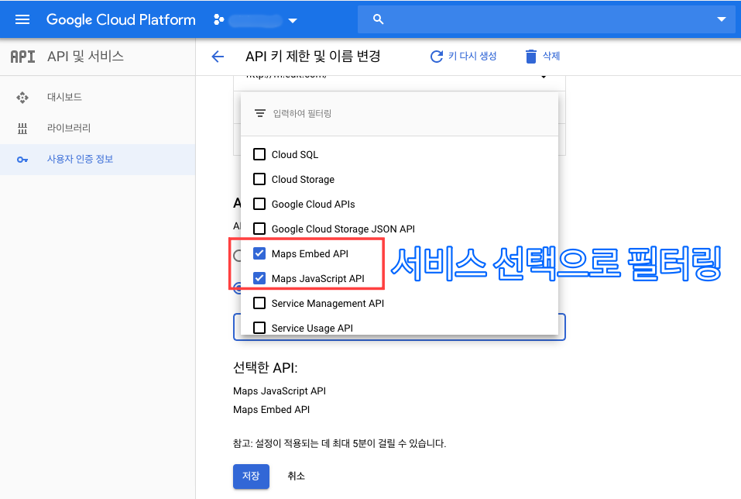Viewport: 741px width, 499px height.
Task: Check Google Cloud Storage JSON API checkbox
Action: [x=259, y=229]
